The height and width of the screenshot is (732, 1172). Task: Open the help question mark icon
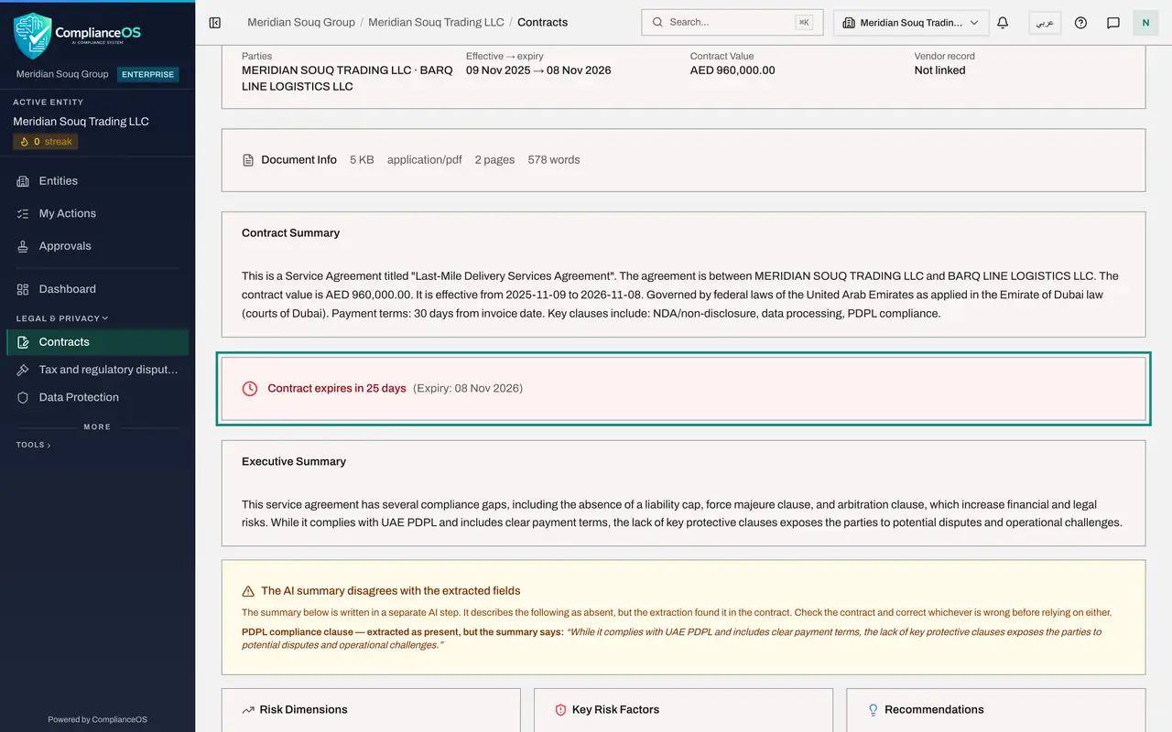click(x=1080, y=23)
